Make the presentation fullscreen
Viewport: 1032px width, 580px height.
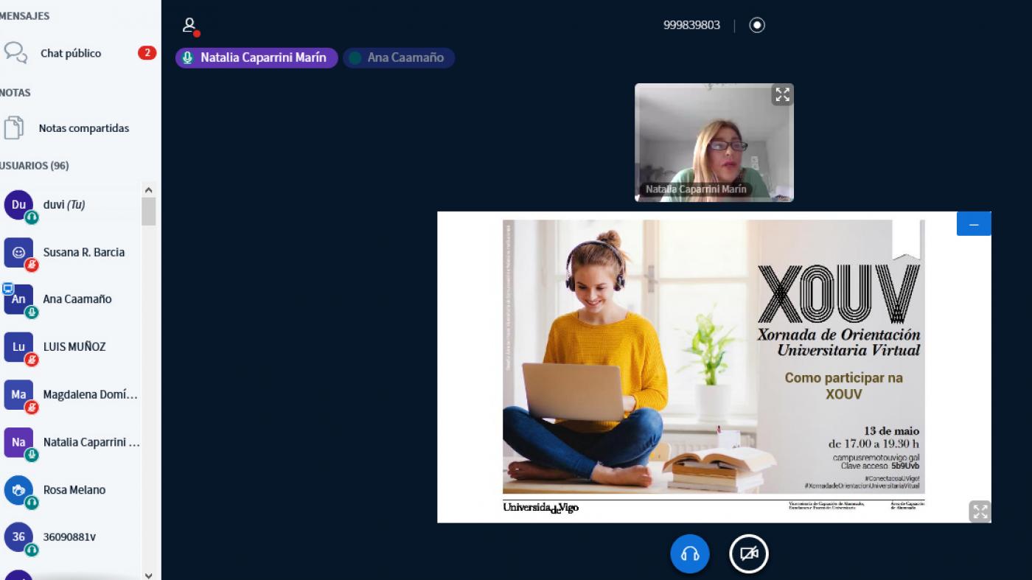(x=980, y=511)
